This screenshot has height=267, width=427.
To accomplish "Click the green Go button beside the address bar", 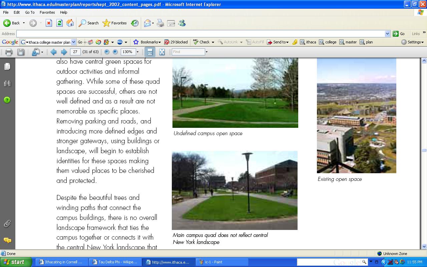I will 399,34.
